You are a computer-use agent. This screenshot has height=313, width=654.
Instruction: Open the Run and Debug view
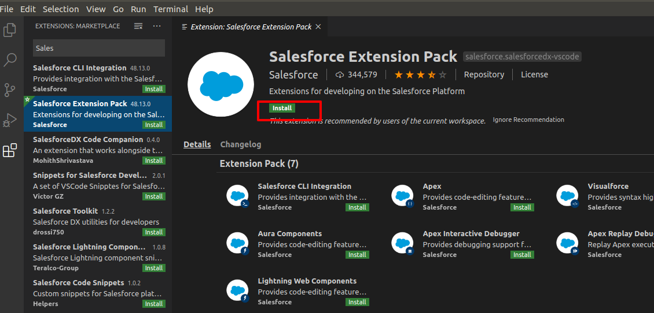[x=10, y=120]
